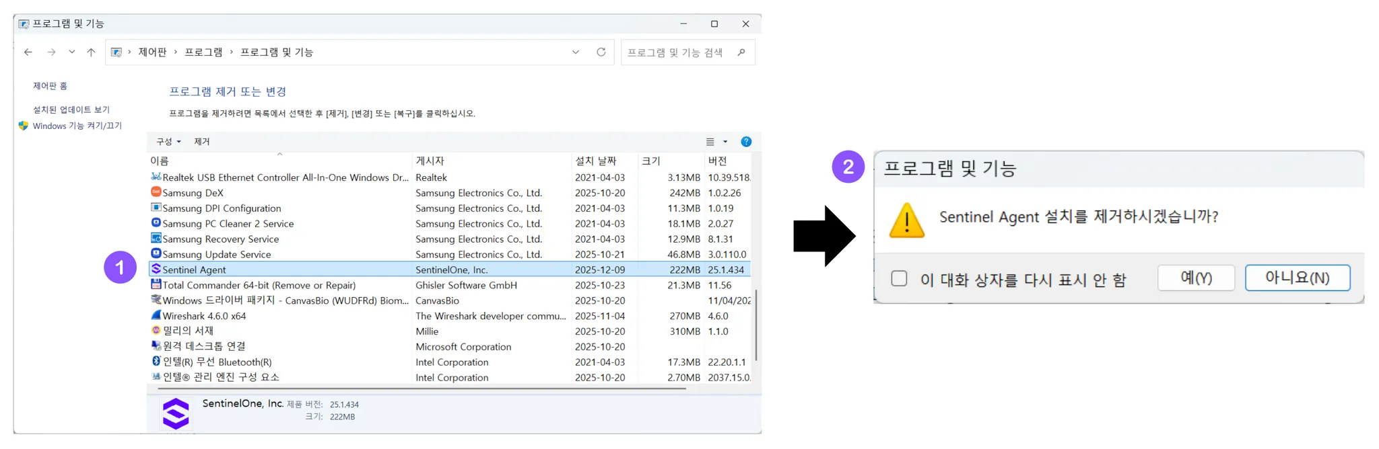The image size is (1379, 449).
Task: Click the Samsung Recovery Service icon
Action: (156, 239)
